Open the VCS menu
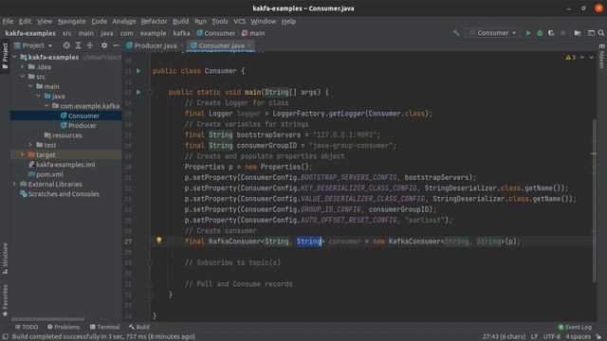This screenshot has width=607, height=341. tap(240, 21)
